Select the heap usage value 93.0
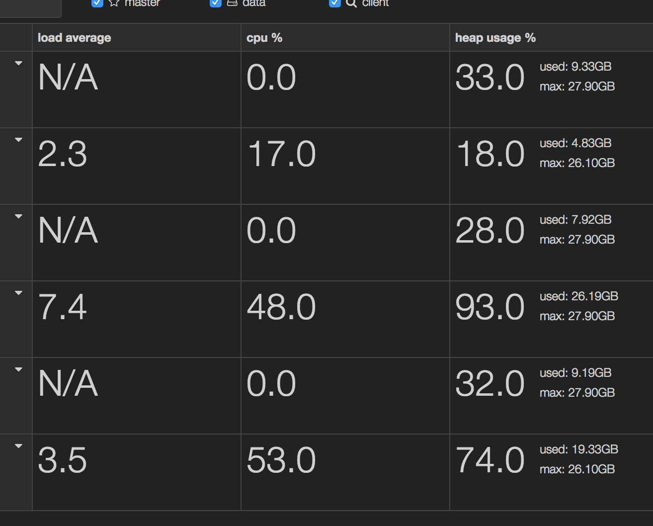Screen dimensions: 653x526 (x=490, y=307)
